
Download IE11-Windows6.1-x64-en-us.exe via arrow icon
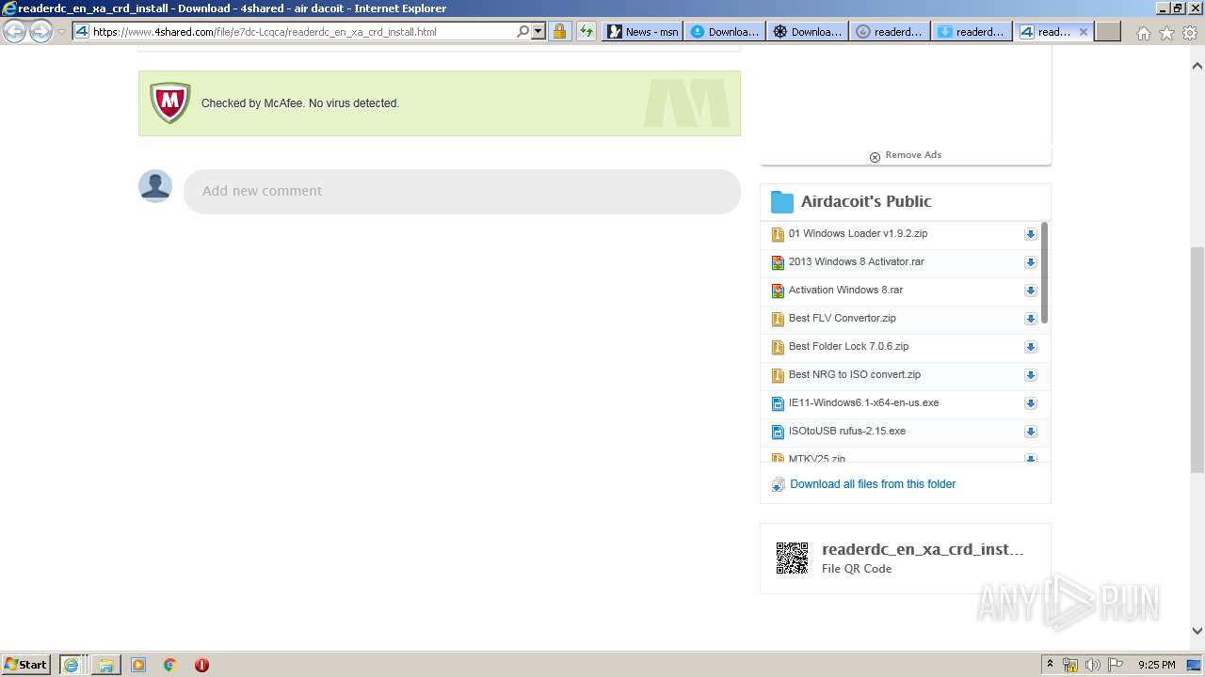(1030, 403)
